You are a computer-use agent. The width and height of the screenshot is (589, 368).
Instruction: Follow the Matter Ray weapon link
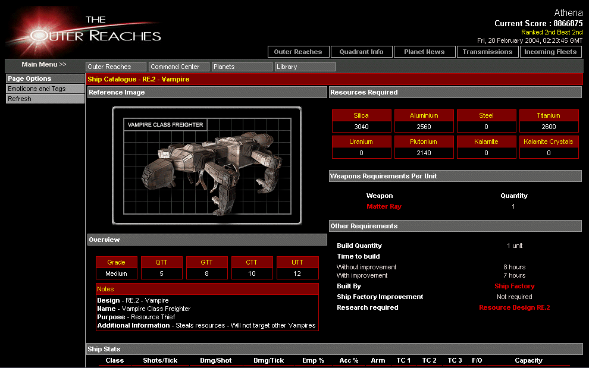[384, 206]
